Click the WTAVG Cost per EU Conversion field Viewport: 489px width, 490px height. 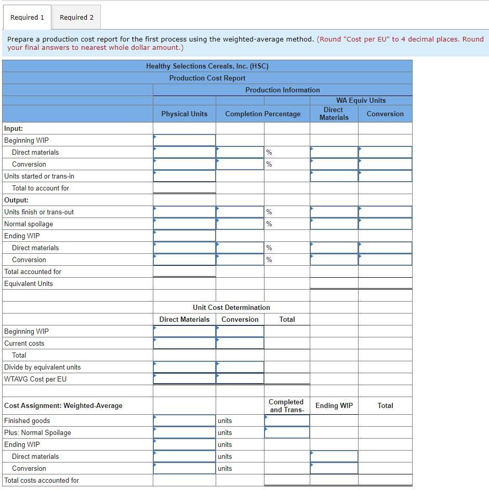(x=240, y=378)
